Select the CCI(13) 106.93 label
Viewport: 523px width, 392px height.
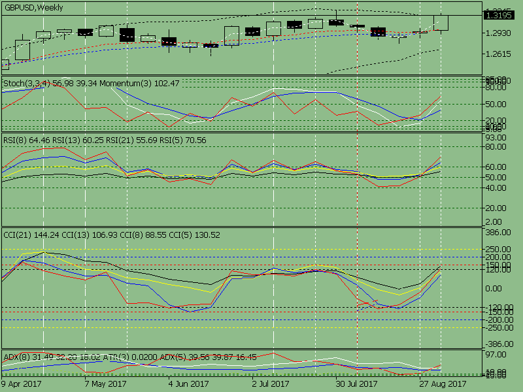[90, 235]
